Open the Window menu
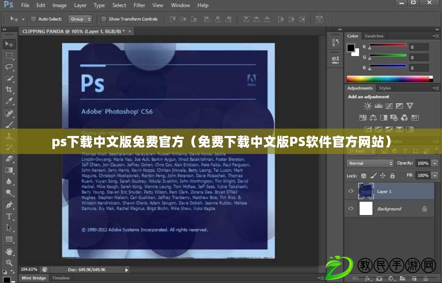 click(x=180, y=5)
